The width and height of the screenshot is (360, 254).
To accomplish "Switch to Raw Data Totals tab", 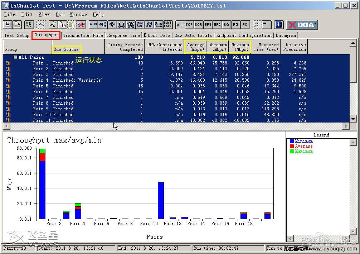I will (x=193, y=35).
